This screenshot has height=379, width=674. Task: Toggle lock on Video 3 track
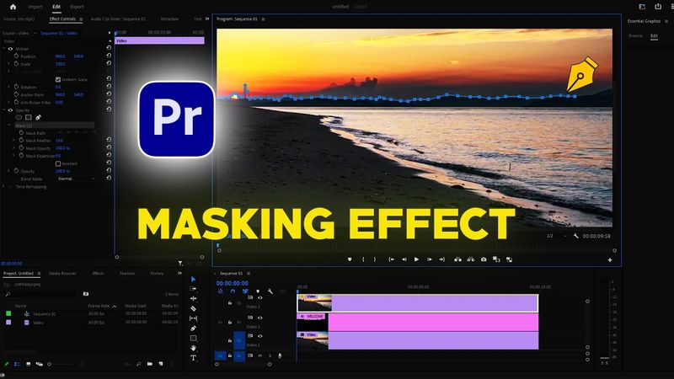tap(230, 303)
